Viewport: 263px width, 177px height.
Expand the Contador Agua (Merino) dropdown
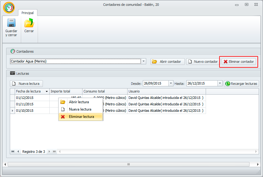(x=144, y=61)
